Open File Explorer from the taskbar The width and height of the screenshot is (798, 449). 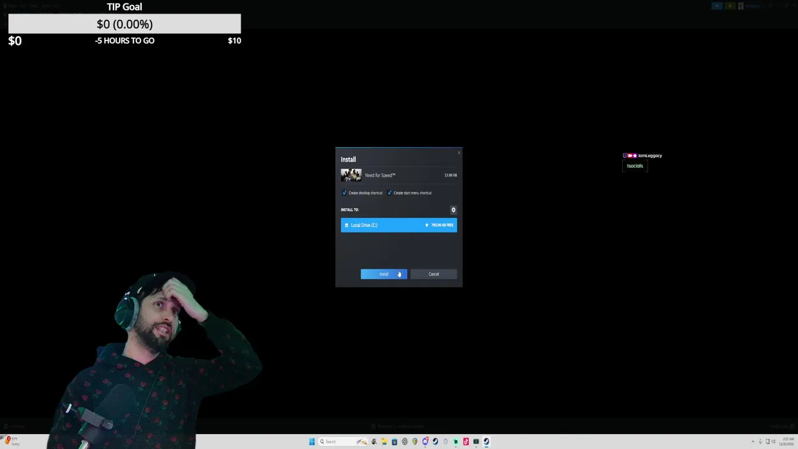[384, 442]
